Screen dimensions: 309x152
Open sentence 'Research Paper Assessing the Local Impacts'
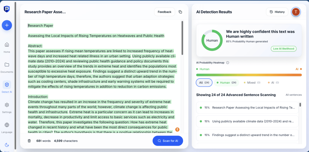(247, 107)
